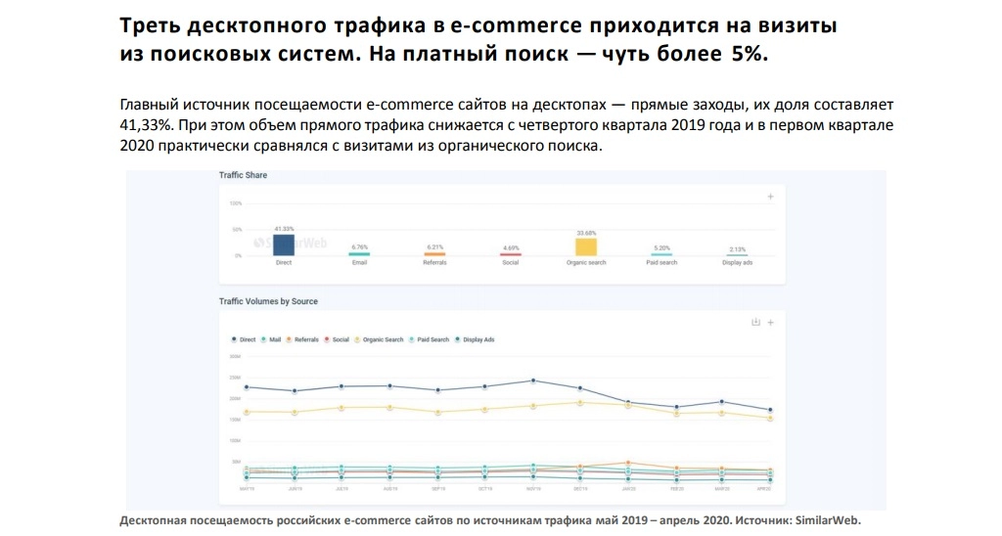1002x536 pixels.
Task: Toggle the Display Ads series in the legend
Action: point(475,339)
